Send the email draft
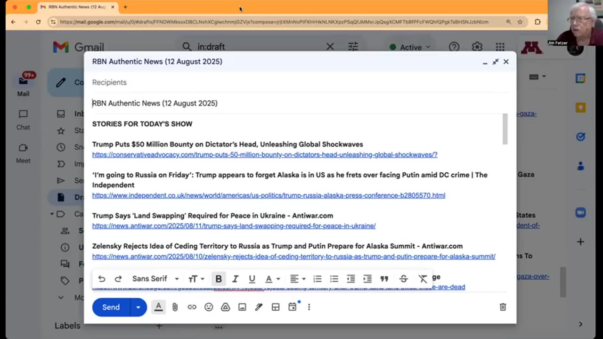The height and width of the screenshot is (339, 603). coord(111,307)
